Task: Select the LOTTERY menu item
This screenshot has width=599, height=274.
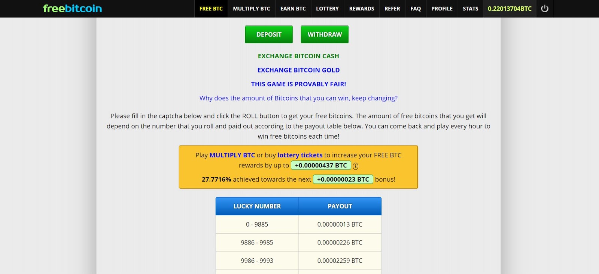Action: (327, 9)
